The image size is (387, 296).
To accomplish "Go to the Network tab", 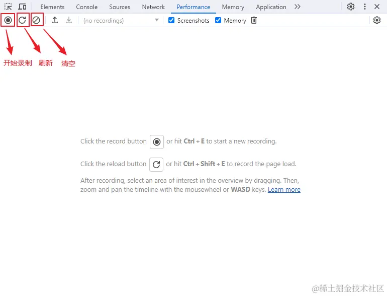I will pyautogui.click(x=153, y=7).
